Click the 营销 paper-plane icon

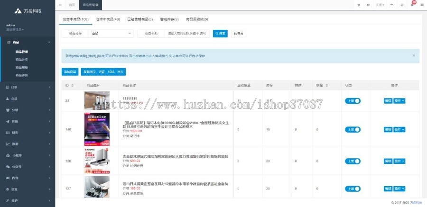click(8, 121)
